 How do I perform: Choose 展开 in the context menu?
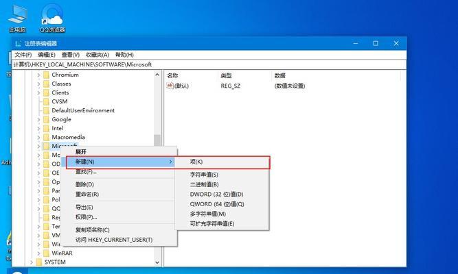119,152
